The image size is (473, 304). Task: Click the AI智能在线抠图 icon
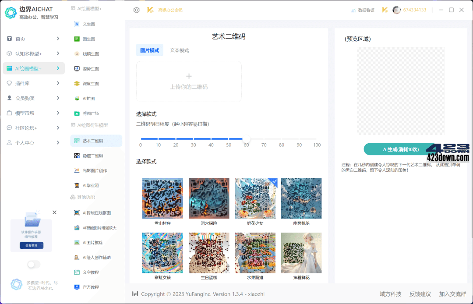(x=77, y=213)
